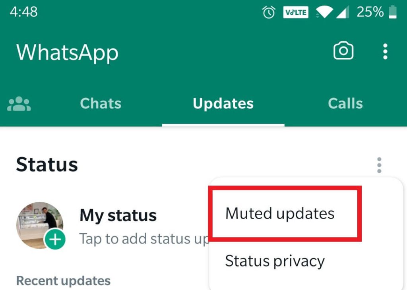Tap the Status section three-dot icon
The image size is (407, 290).
click(x=379, y=165)
